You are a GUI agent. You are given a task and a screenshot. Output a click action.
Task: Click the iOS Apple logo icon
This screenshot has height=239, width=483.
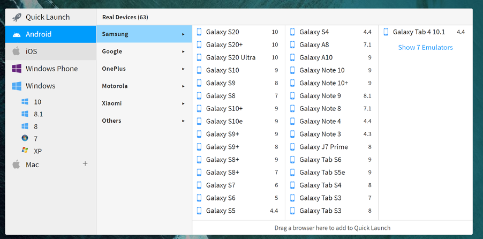click(16, 51)
